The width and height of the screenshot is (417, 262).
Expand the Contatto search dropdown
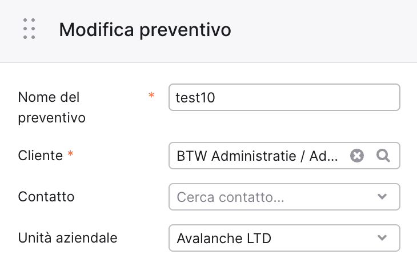coord(284,197)
